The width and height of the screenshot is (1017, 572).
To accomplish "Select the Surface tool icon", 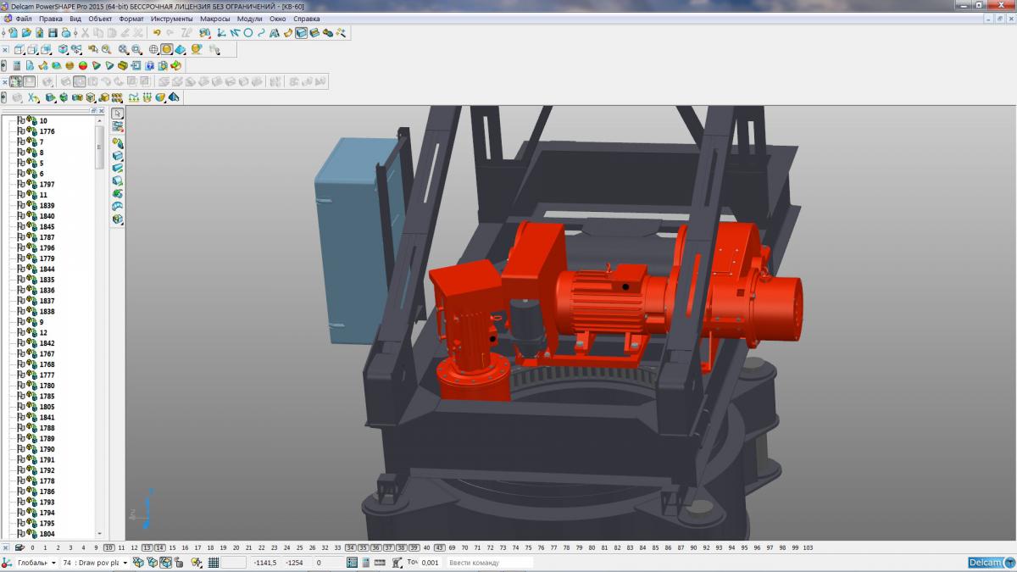I will (x=288, y=32).
